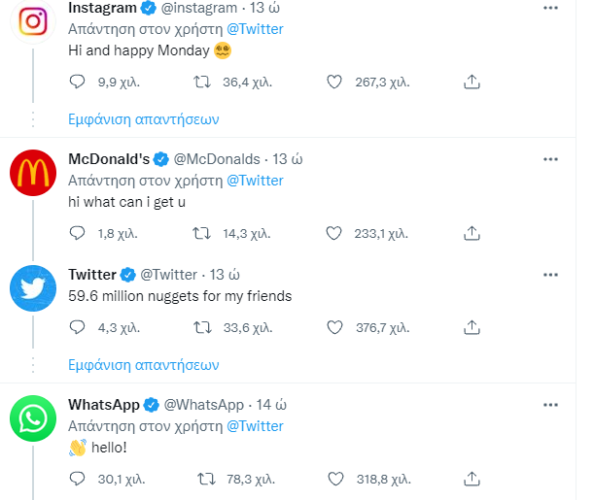Show replies under Twitter's nuggets tweet
594x500 pixels.
click(x=144, y=365)
